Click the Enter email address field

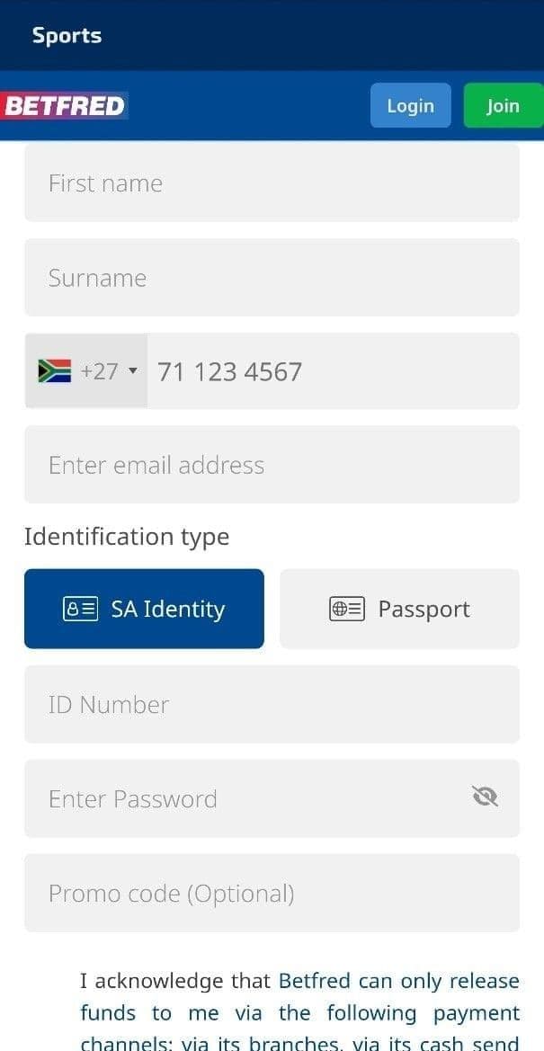(270, 465)
